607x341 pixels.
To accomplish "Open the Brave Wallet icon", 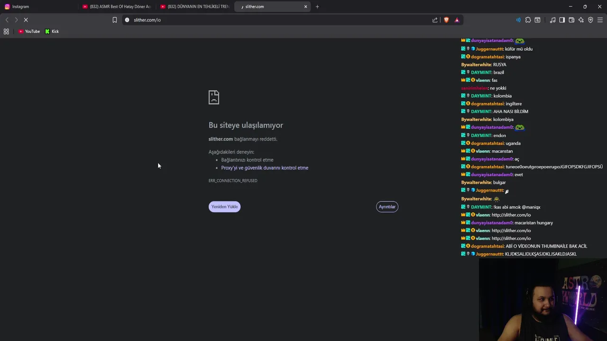I will point(571,20).
